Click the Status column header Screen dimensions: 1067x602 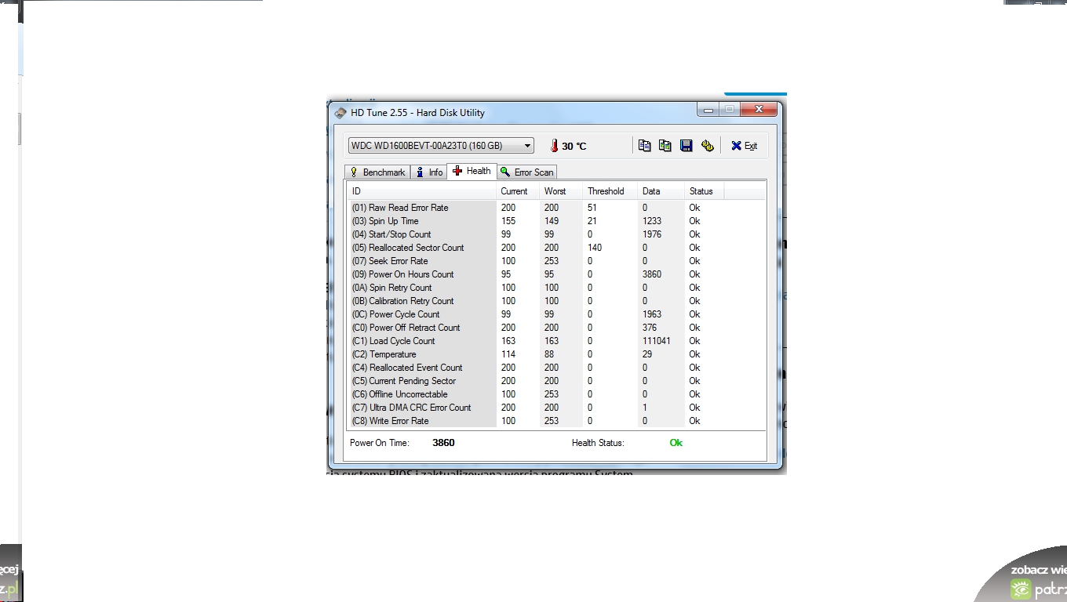coord(701,191)
